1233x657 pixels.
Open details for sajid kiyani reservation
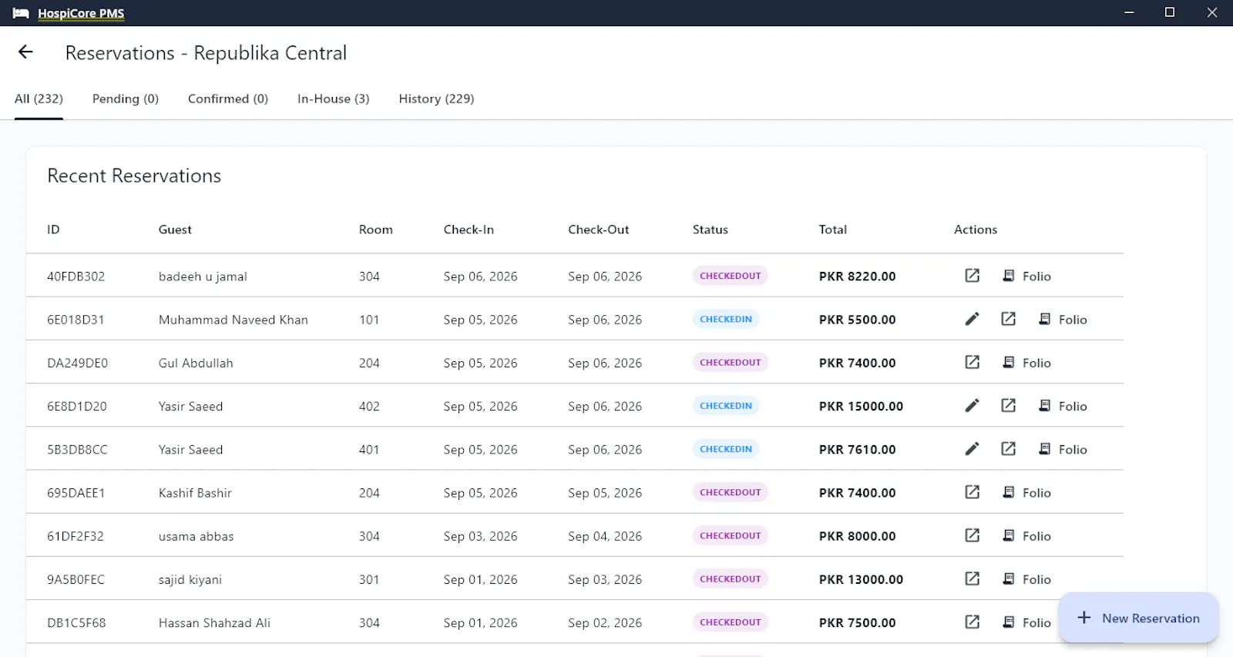(x=973, y=578)
